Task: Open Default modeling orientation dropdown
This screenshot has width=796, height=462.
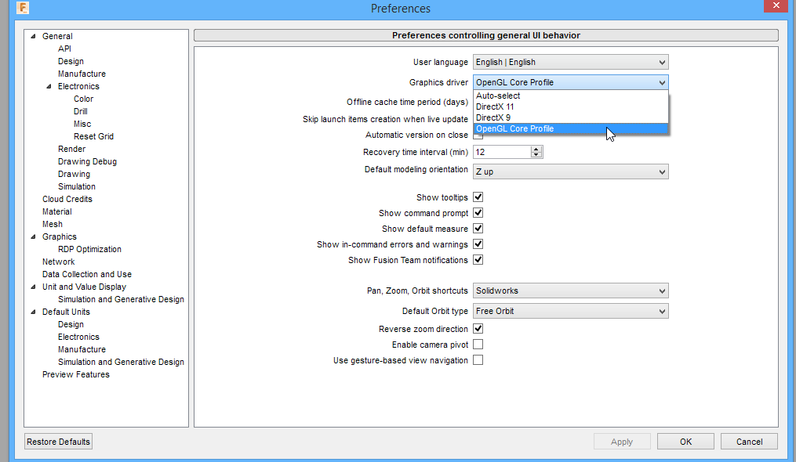Action: (x=571, y=171)
